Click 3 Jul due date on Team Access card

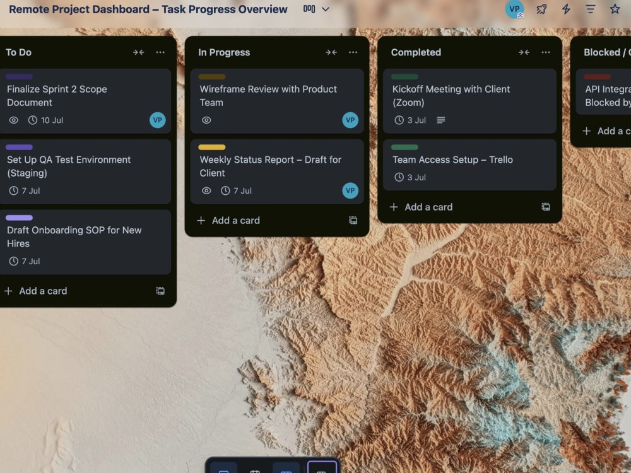pos(410,177)
